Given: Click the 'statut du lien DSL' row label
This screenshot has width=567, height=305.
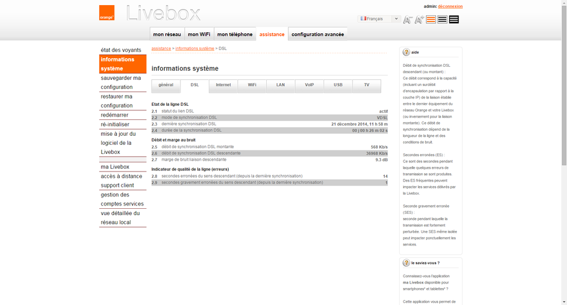Looking at the screenshot, I should (x=178, y=111).
